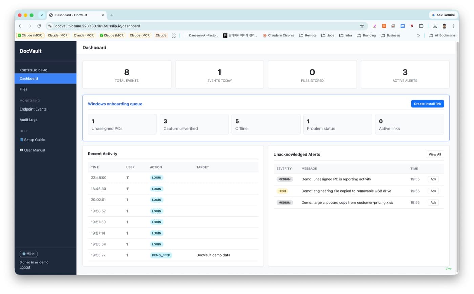Open the red S extension icon
The height and width of the screenshot is (294, 474).
pos(412,26)
